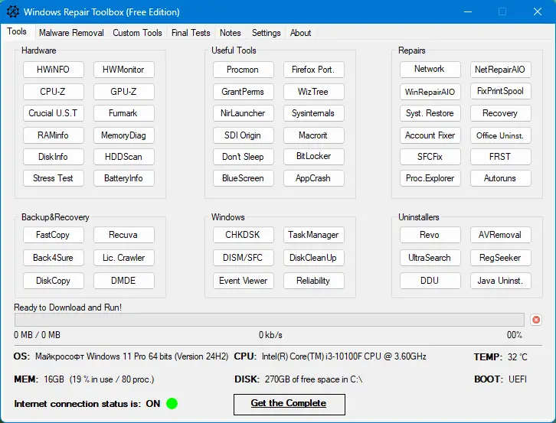This screenshot has width=556, height=423.
Task: Run NetRepairAIO
Action: [500, 70]
